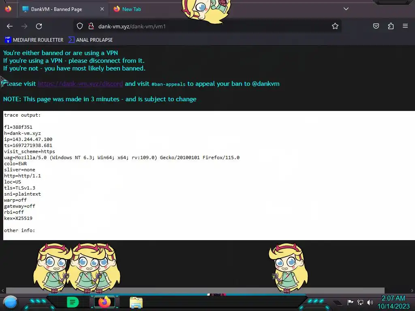Reload the current page
415x311 pixels.
(x=39, y=26)
